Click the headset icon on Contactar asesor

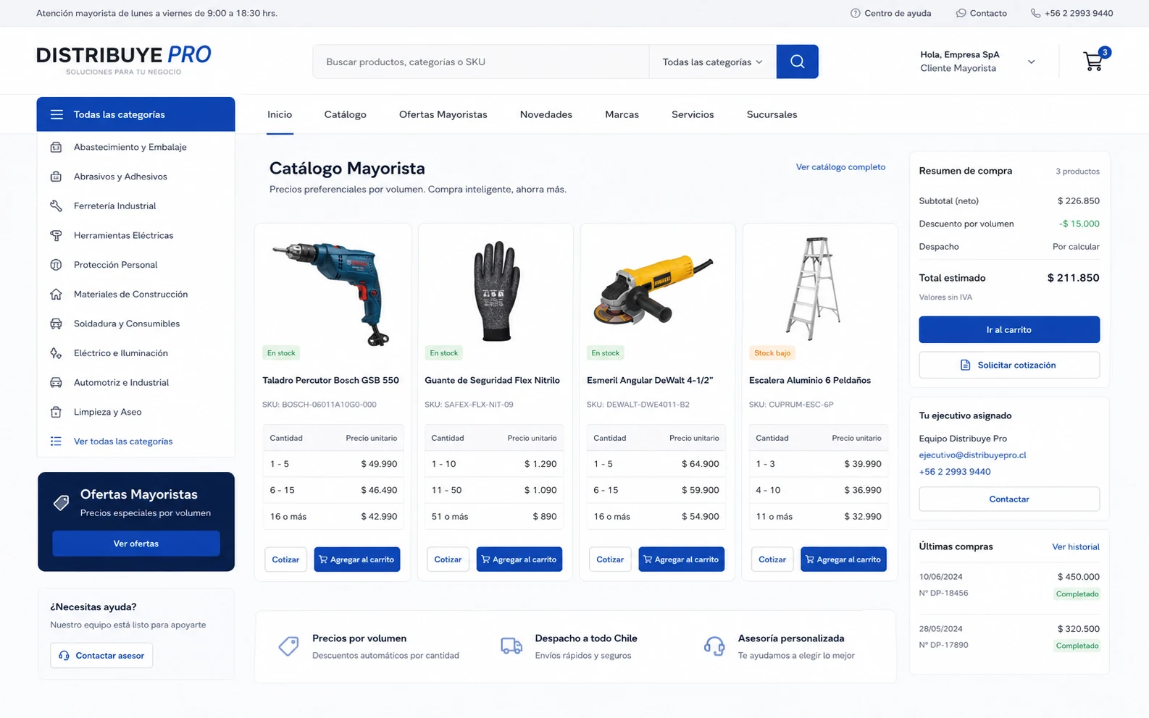click(x=64, y=656)
